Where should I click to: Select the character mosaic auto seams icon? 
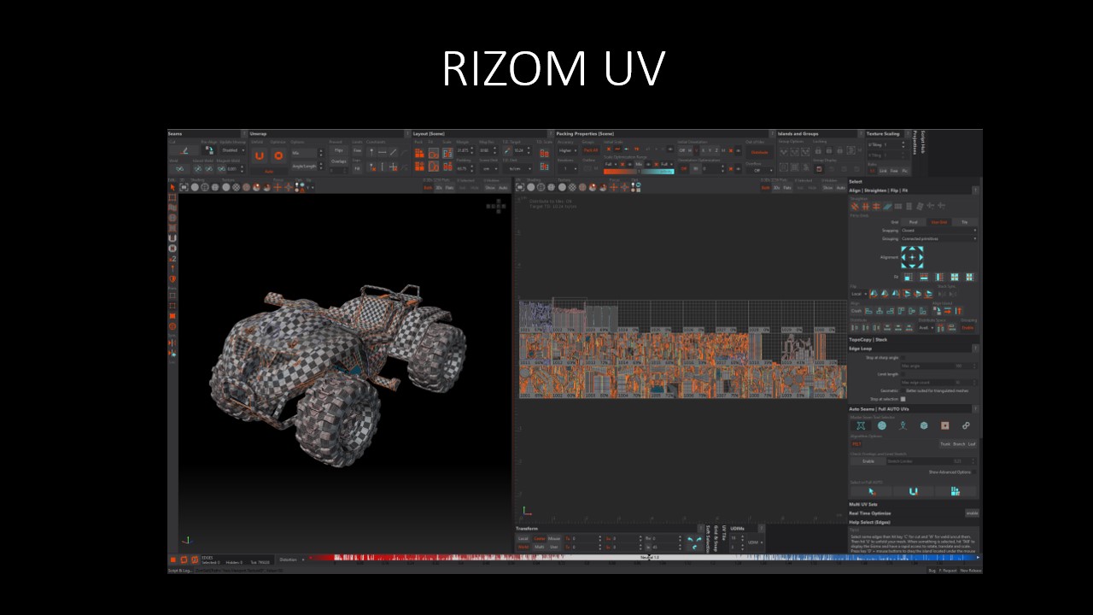pos(903,425)
